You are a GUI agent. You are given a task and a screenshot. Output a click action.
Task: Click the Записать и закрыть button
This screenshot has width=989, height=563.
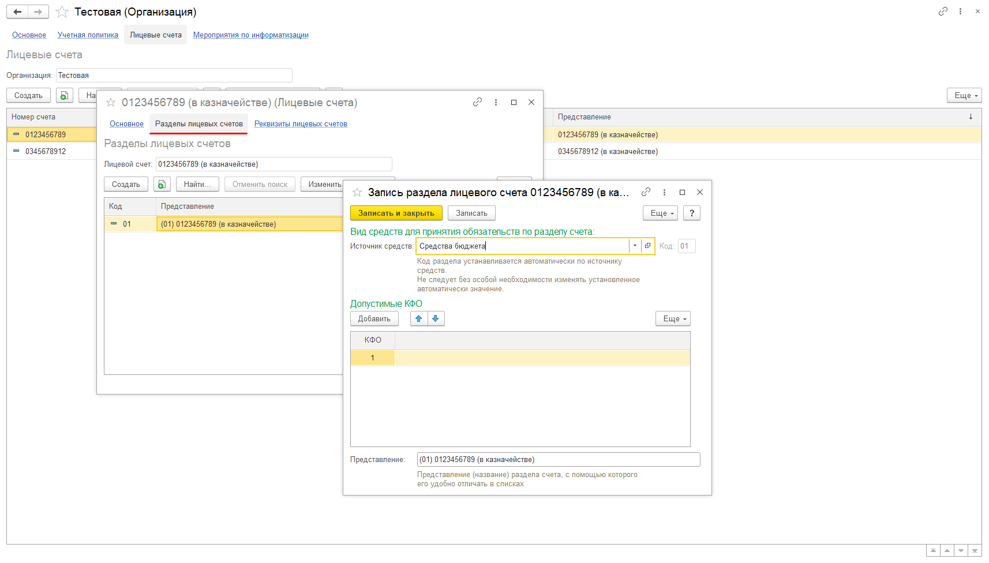tap(396, 213)
